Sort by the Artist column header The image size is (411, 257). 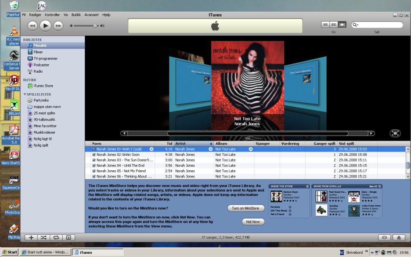194,143
